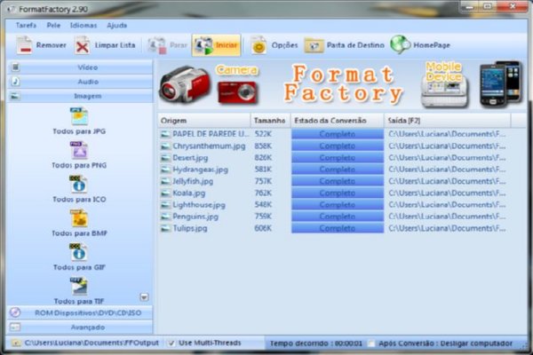Select Todos para BMP icon
Viewport: 533px width, 355px height.
[79, 218]
